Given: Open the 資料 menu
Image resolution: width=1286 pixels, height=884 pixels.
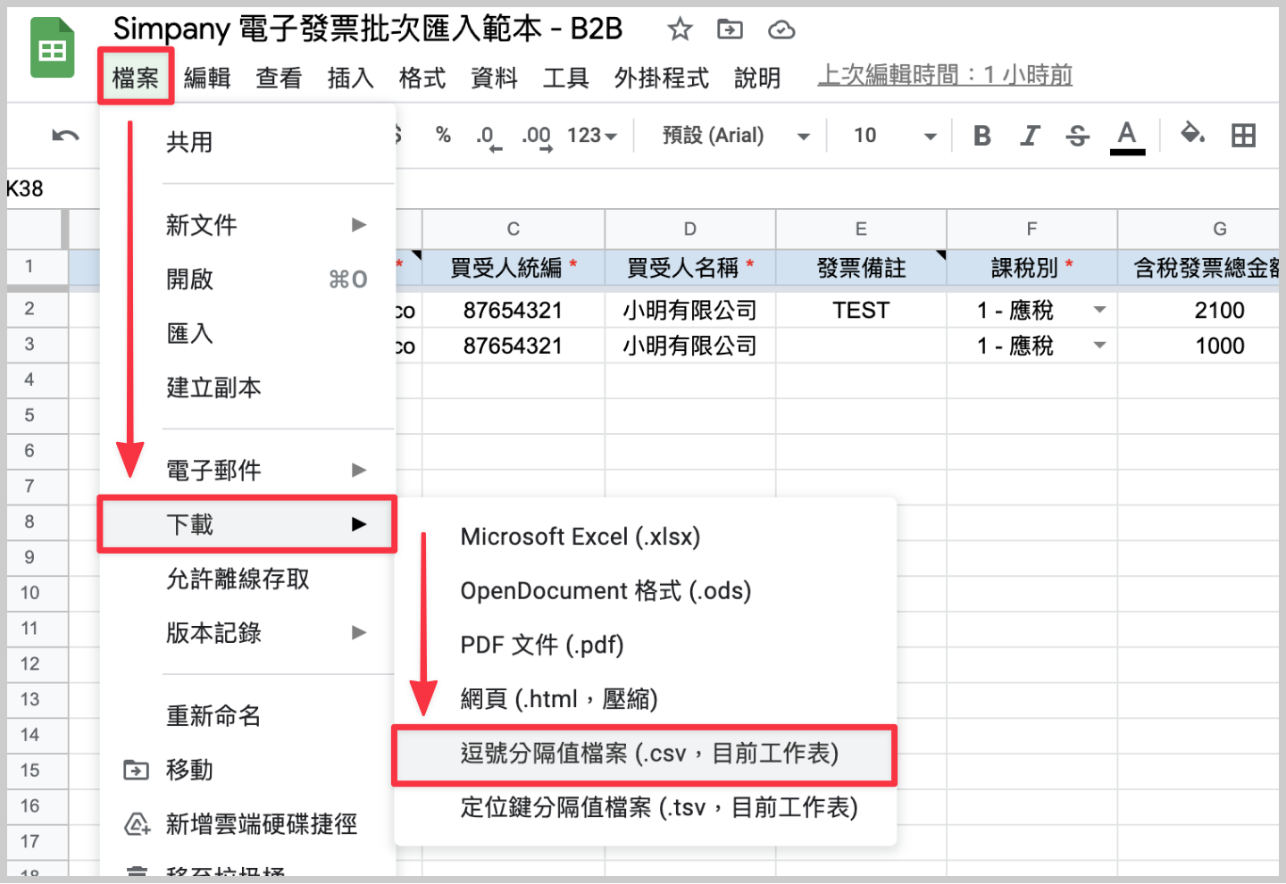Looking at the screenshot, I should [x=494, y=78].
